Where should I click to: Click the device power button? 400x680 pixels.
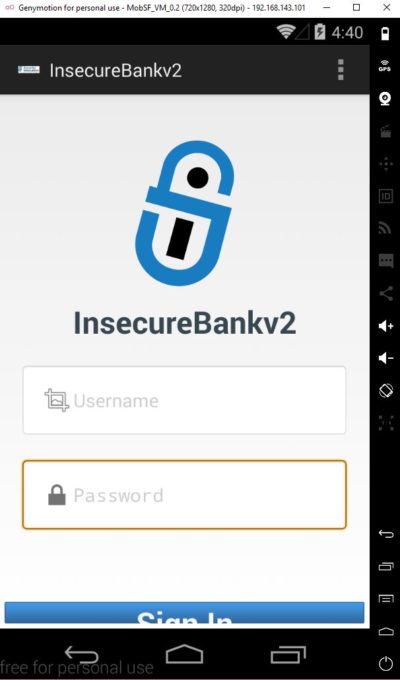tap(385, 663)
